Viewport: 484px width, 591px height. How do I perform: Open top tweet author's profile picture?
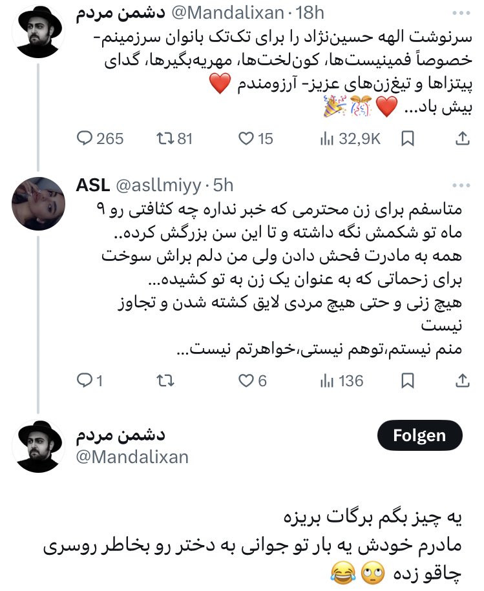tap(39, 32)
